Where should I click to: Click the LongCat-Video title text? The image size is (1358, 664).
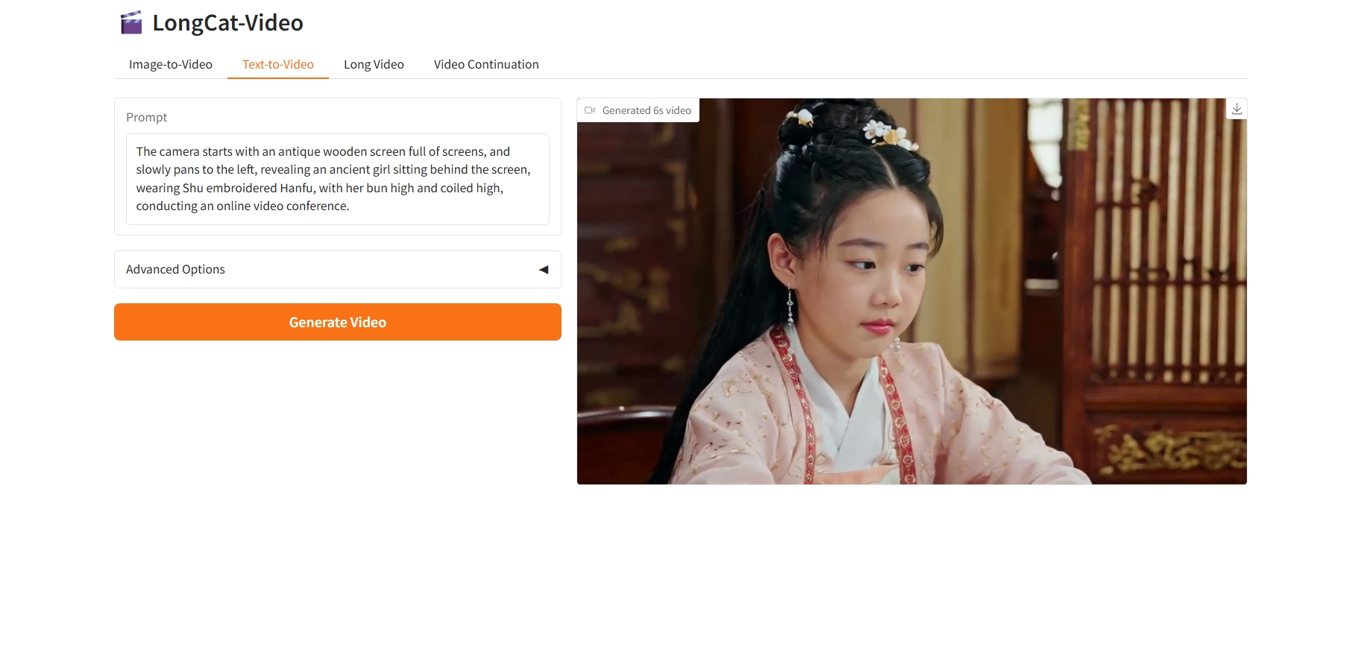[x=227, y=22]
